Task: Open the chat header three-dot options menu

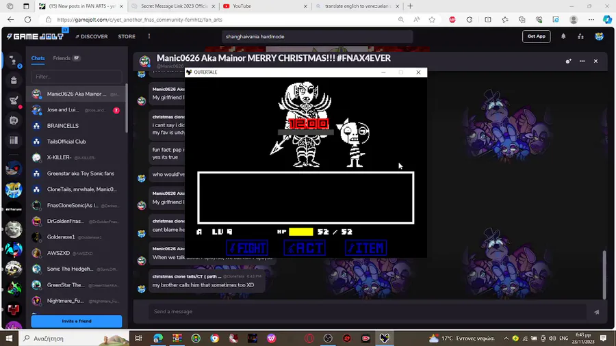Action: 582,61
